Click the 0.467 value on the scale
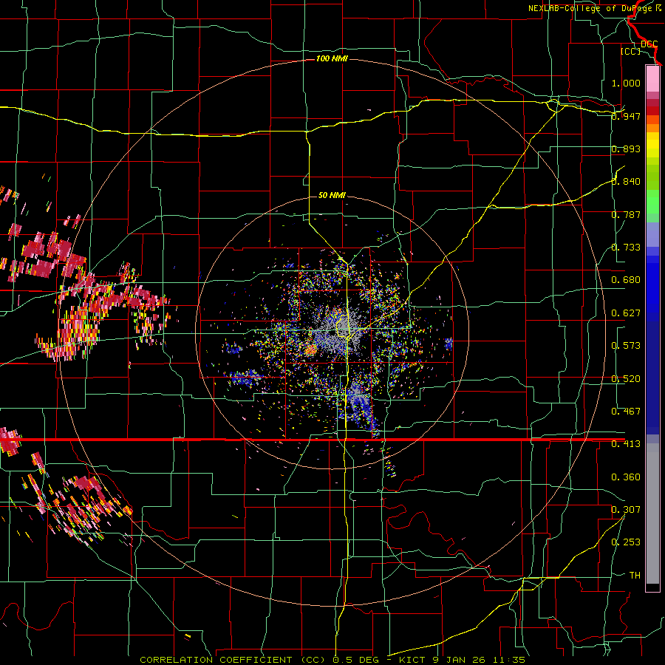The height and width of the screenshot is (665, 665). tap(626, 412)
